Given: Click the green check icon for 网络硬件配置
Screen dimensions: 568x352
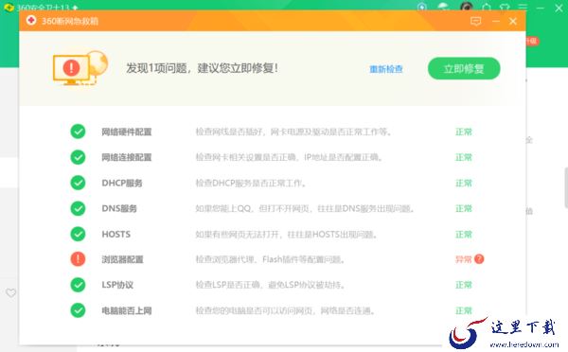Looking at the screenshot, I should [78, 132].
